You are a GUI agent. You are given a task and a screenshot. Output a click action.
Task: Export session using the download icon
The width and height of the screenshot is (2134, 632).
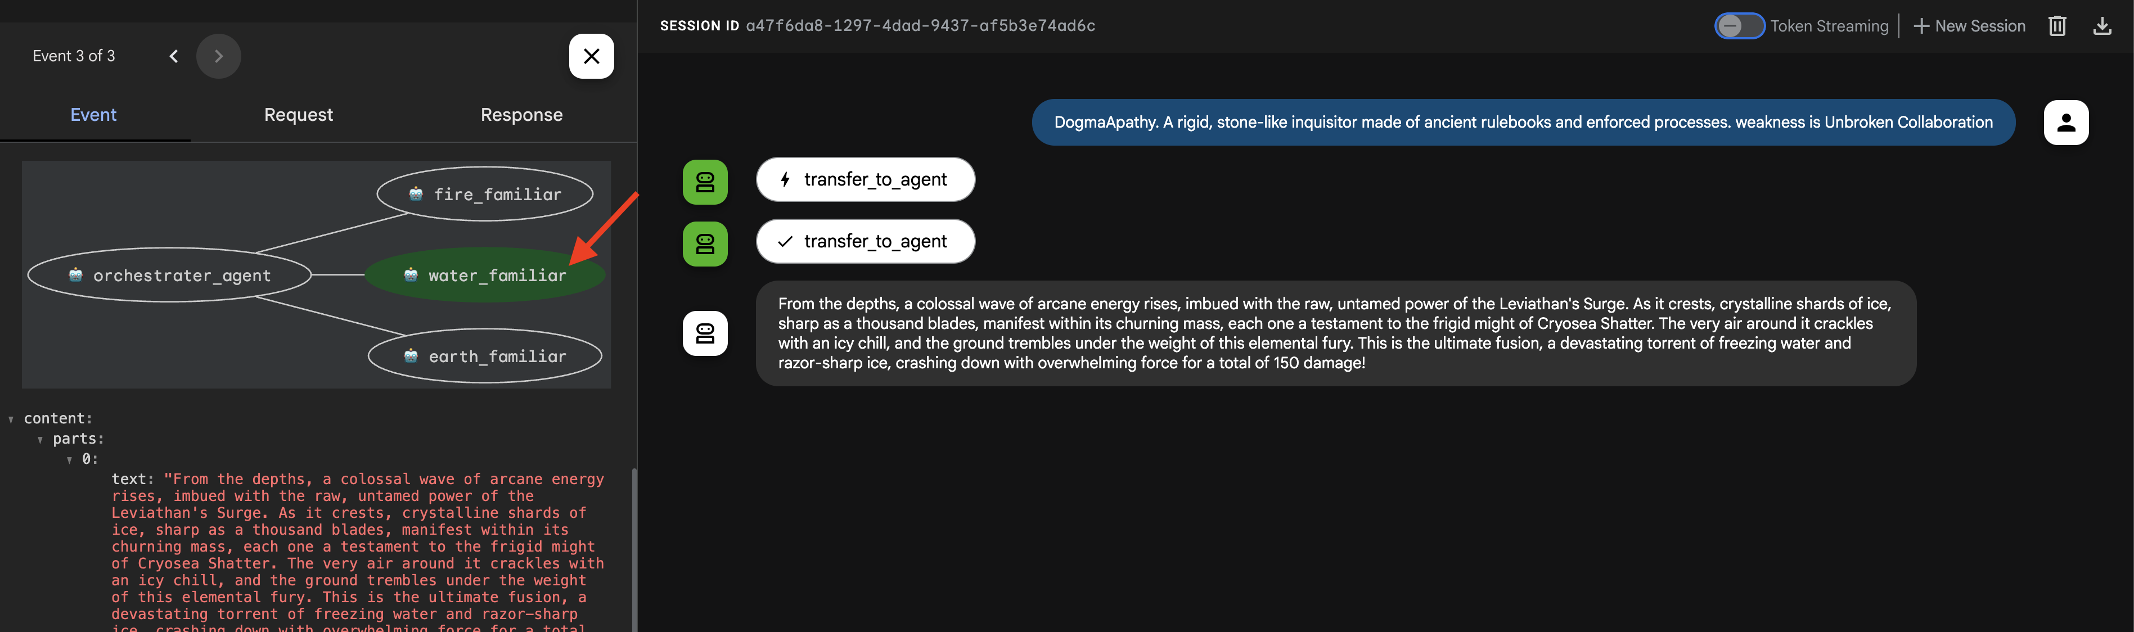[x=2102, y=26]
